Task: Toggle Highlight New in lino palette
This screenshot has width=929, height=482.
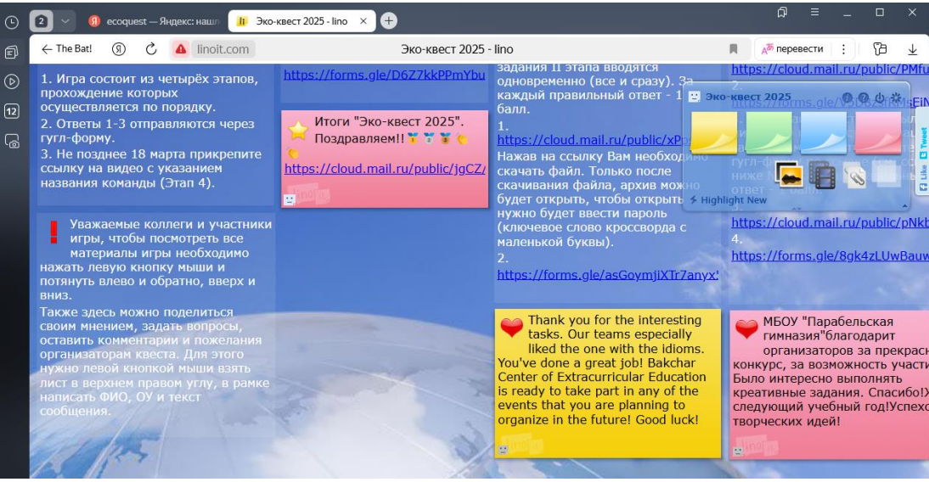Action: tap(728, 200)
